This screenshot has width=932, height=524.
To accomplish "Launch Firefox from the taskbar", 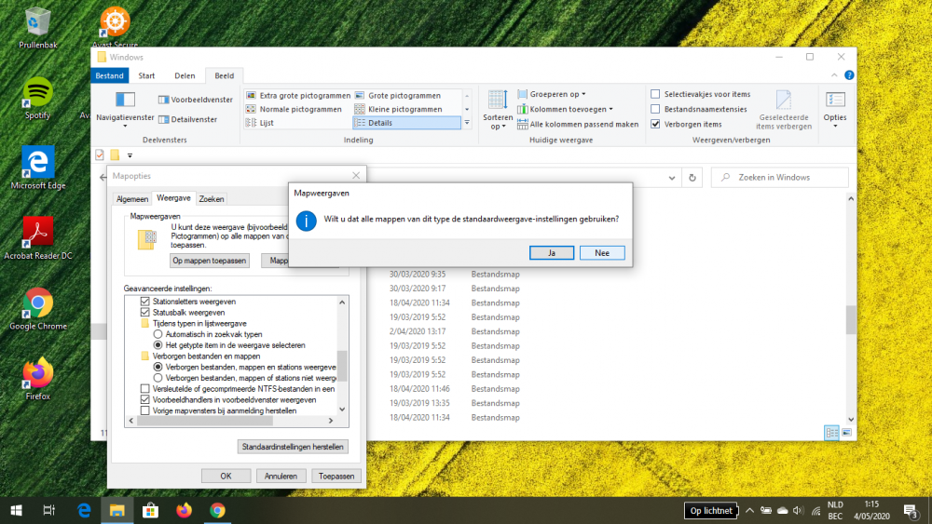I will tap(184, 510).
